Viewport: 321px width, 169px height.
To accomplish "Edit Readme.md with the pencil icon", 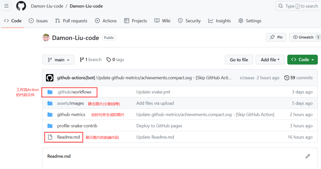I will [x=308, y=156].
